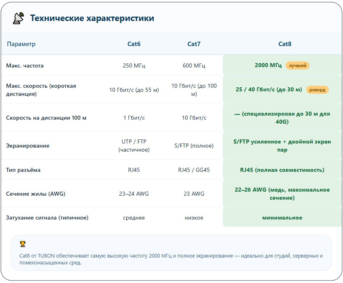Click the Cat8 column header
The height and width of the screenshot is (283, 343).
pyautogui.click(x=285, y=44)
